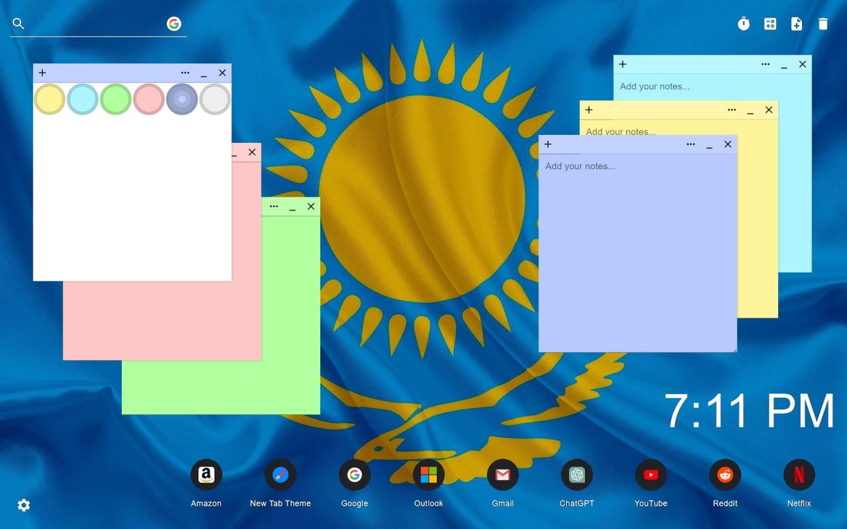847x529 pixels.
Task: Click the 7:11 PM clock
Action: (749, 411)
